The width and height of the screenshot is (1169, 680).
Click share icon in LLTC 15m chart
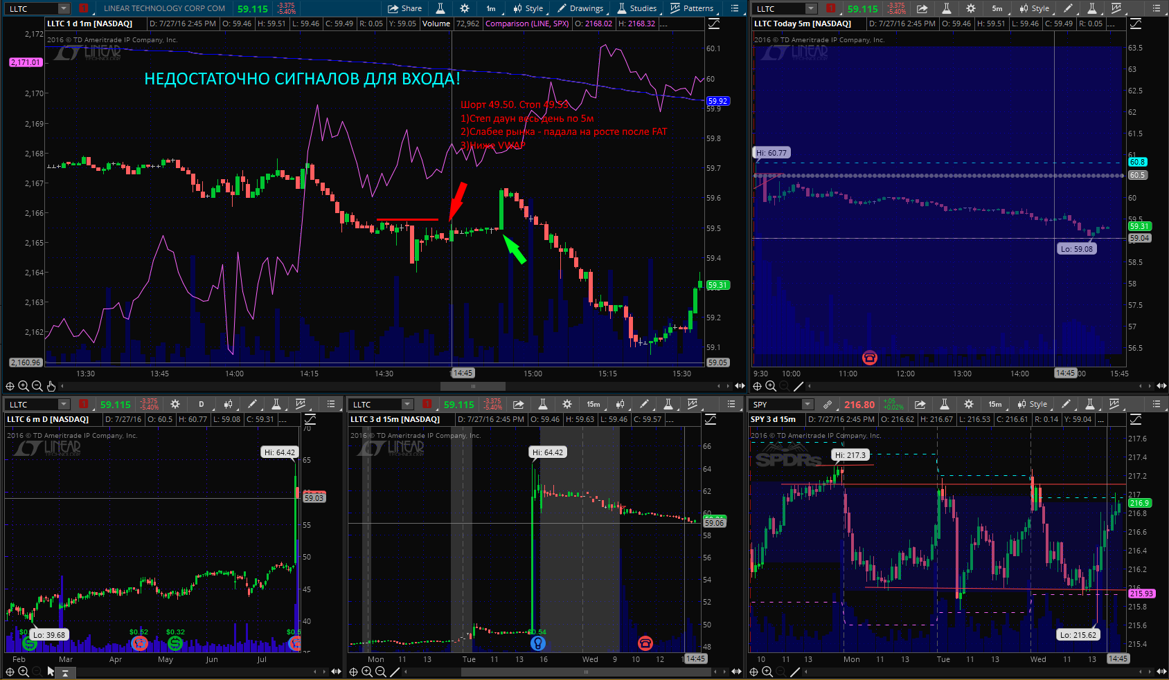(518, 404)
